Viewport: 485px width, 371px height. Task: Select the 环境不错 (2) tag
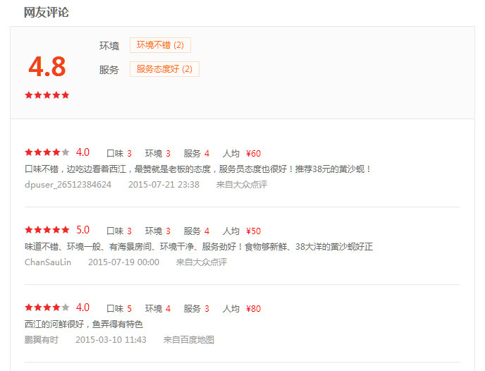pyautogui.click(x=160, y=45)
